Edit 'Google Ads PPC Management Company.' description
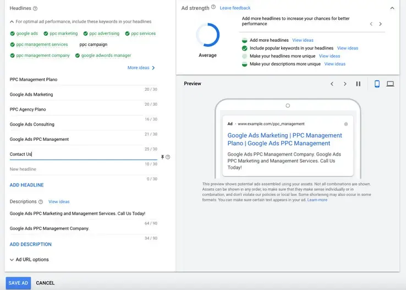 84,228
